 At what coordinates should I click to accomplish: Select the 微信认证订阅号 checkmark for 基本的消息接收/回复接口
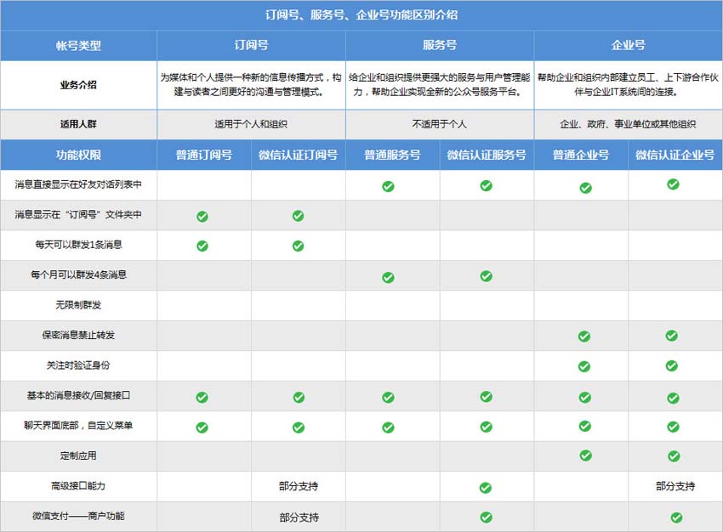point(297,396)
